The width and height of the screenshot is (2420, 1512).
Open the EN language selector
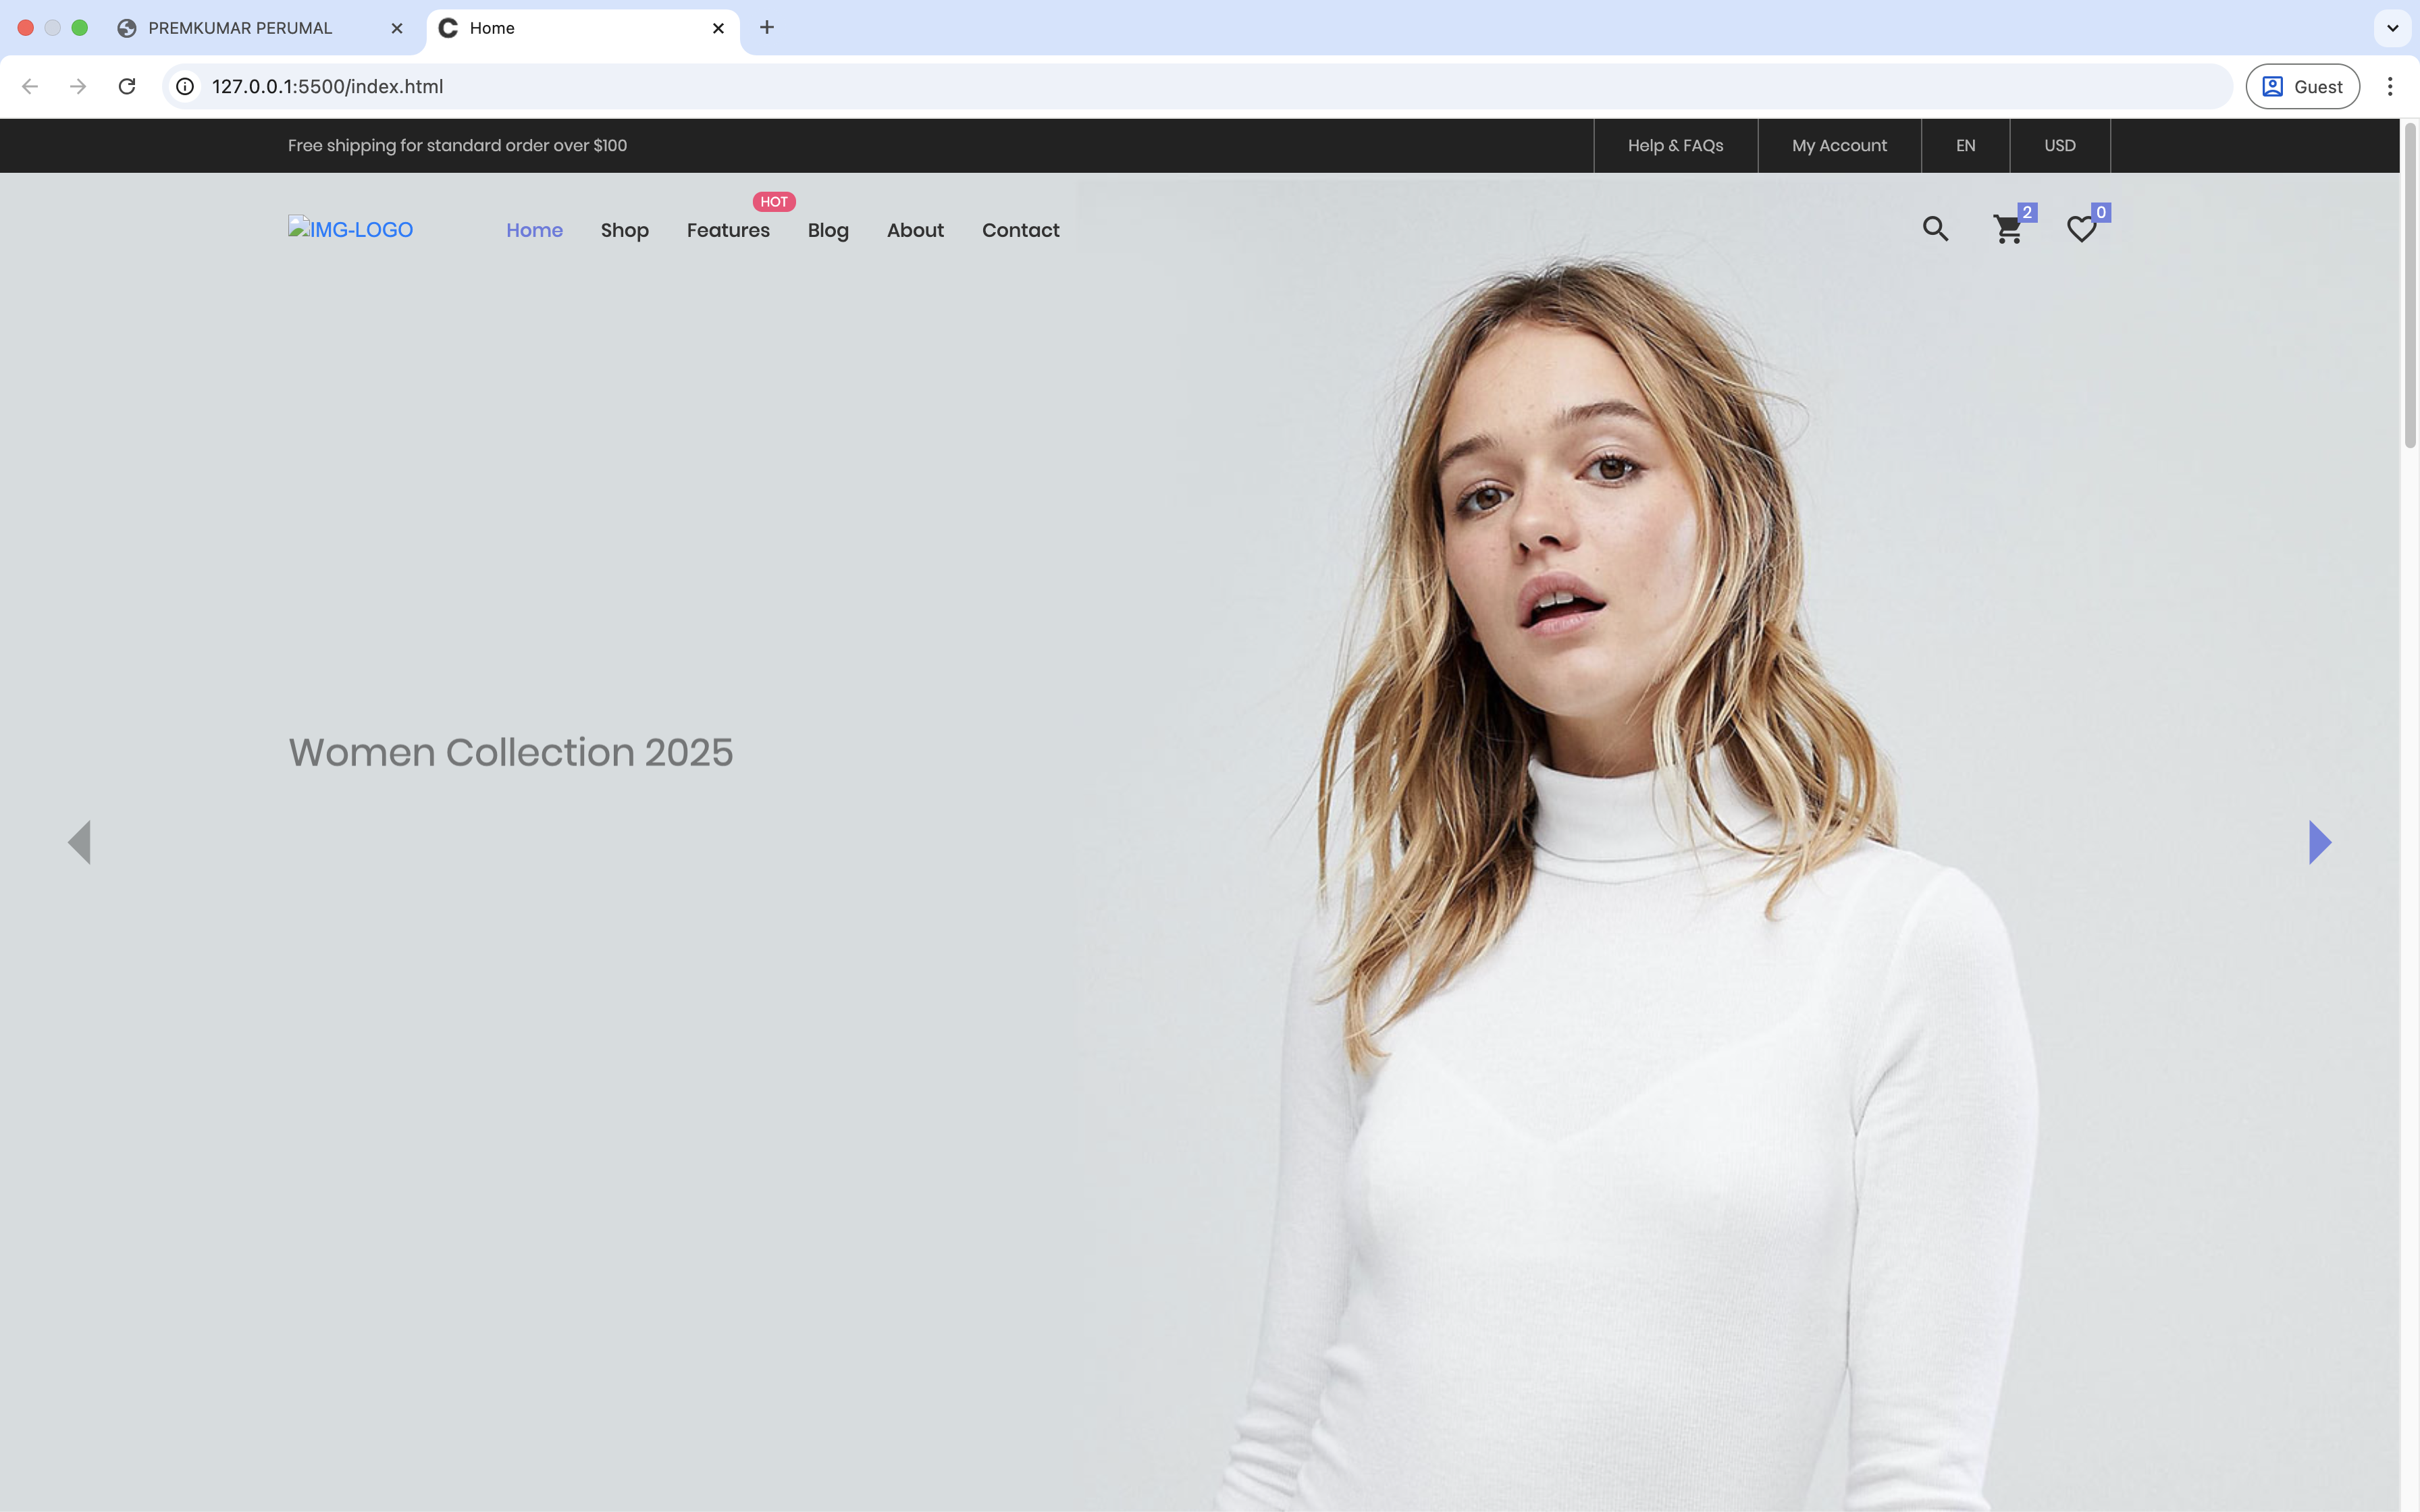tap(1965, 145)
